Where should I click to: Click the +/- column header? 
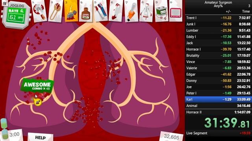click(228, 11)
